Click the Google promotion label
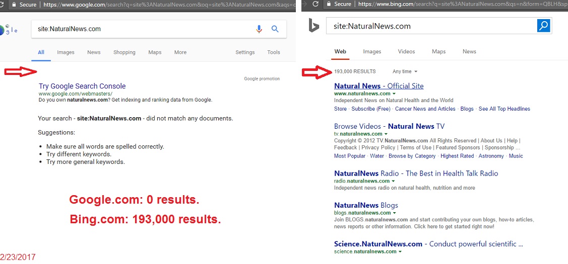Screen dimensions: 568x264 click(262, 78)
